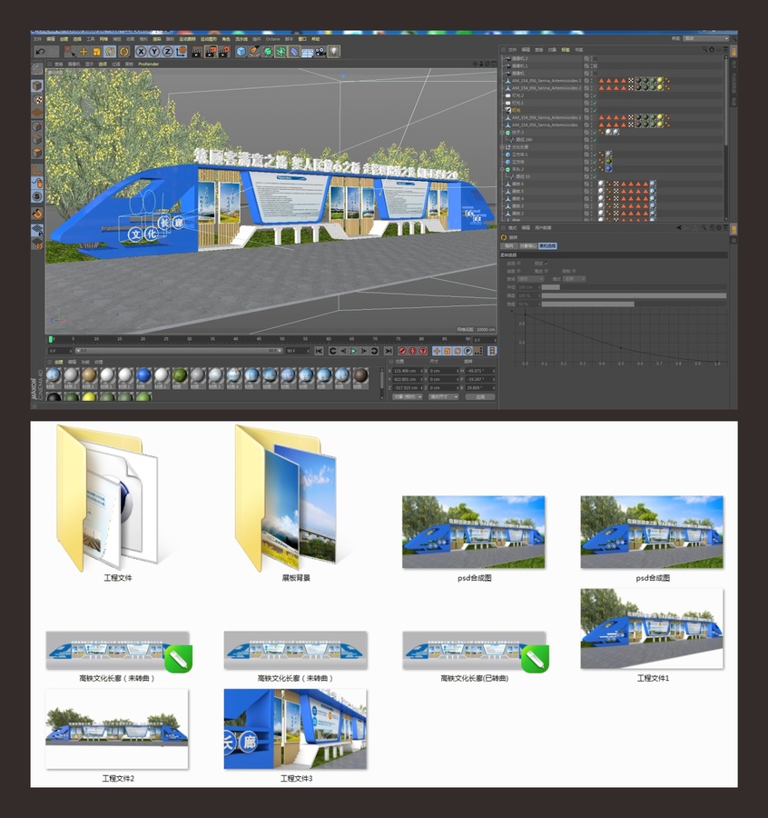The width and height of the screenshot is (768, 818).
Task: Add a Camera object from the toolbar
Action: click(320, 51)
